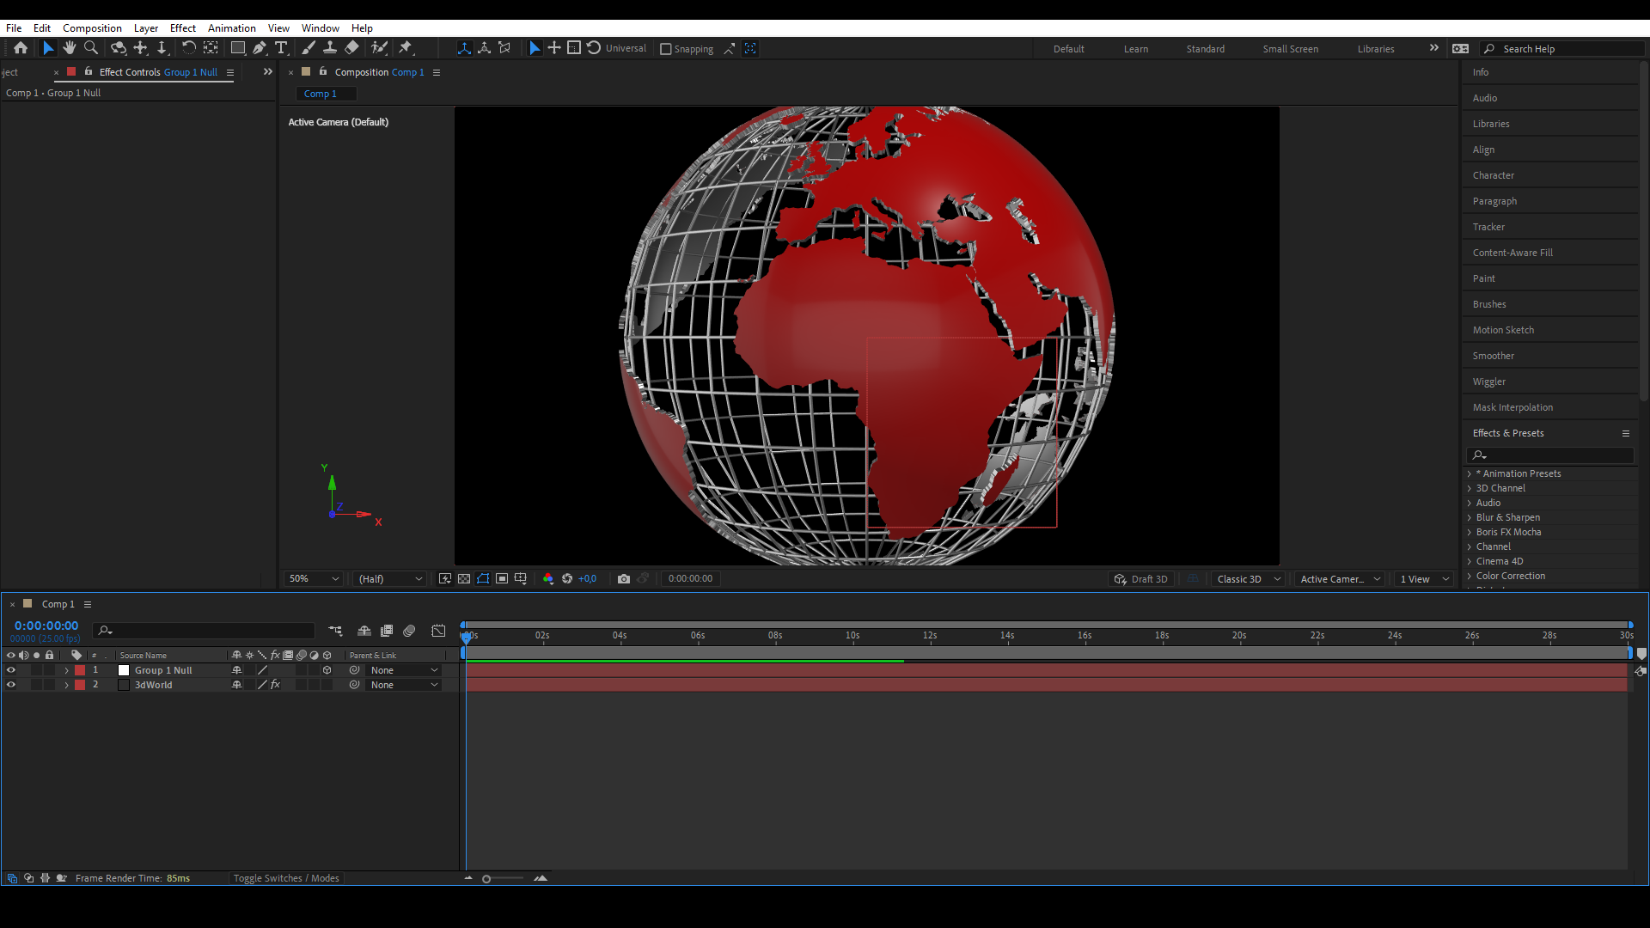This screenshot has height=928, width=1650.
Task: Click the Effects & Presets search field
Action: [x=1554, y=455]
